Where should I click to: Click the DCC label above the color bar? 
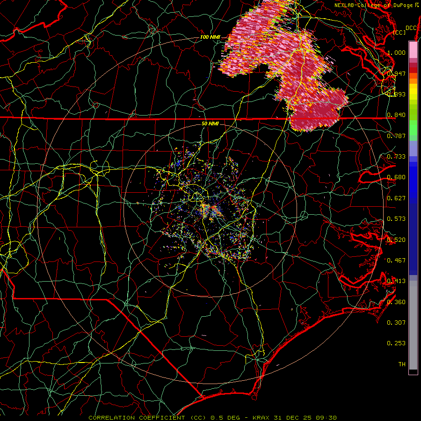click(x=411, y=28)
